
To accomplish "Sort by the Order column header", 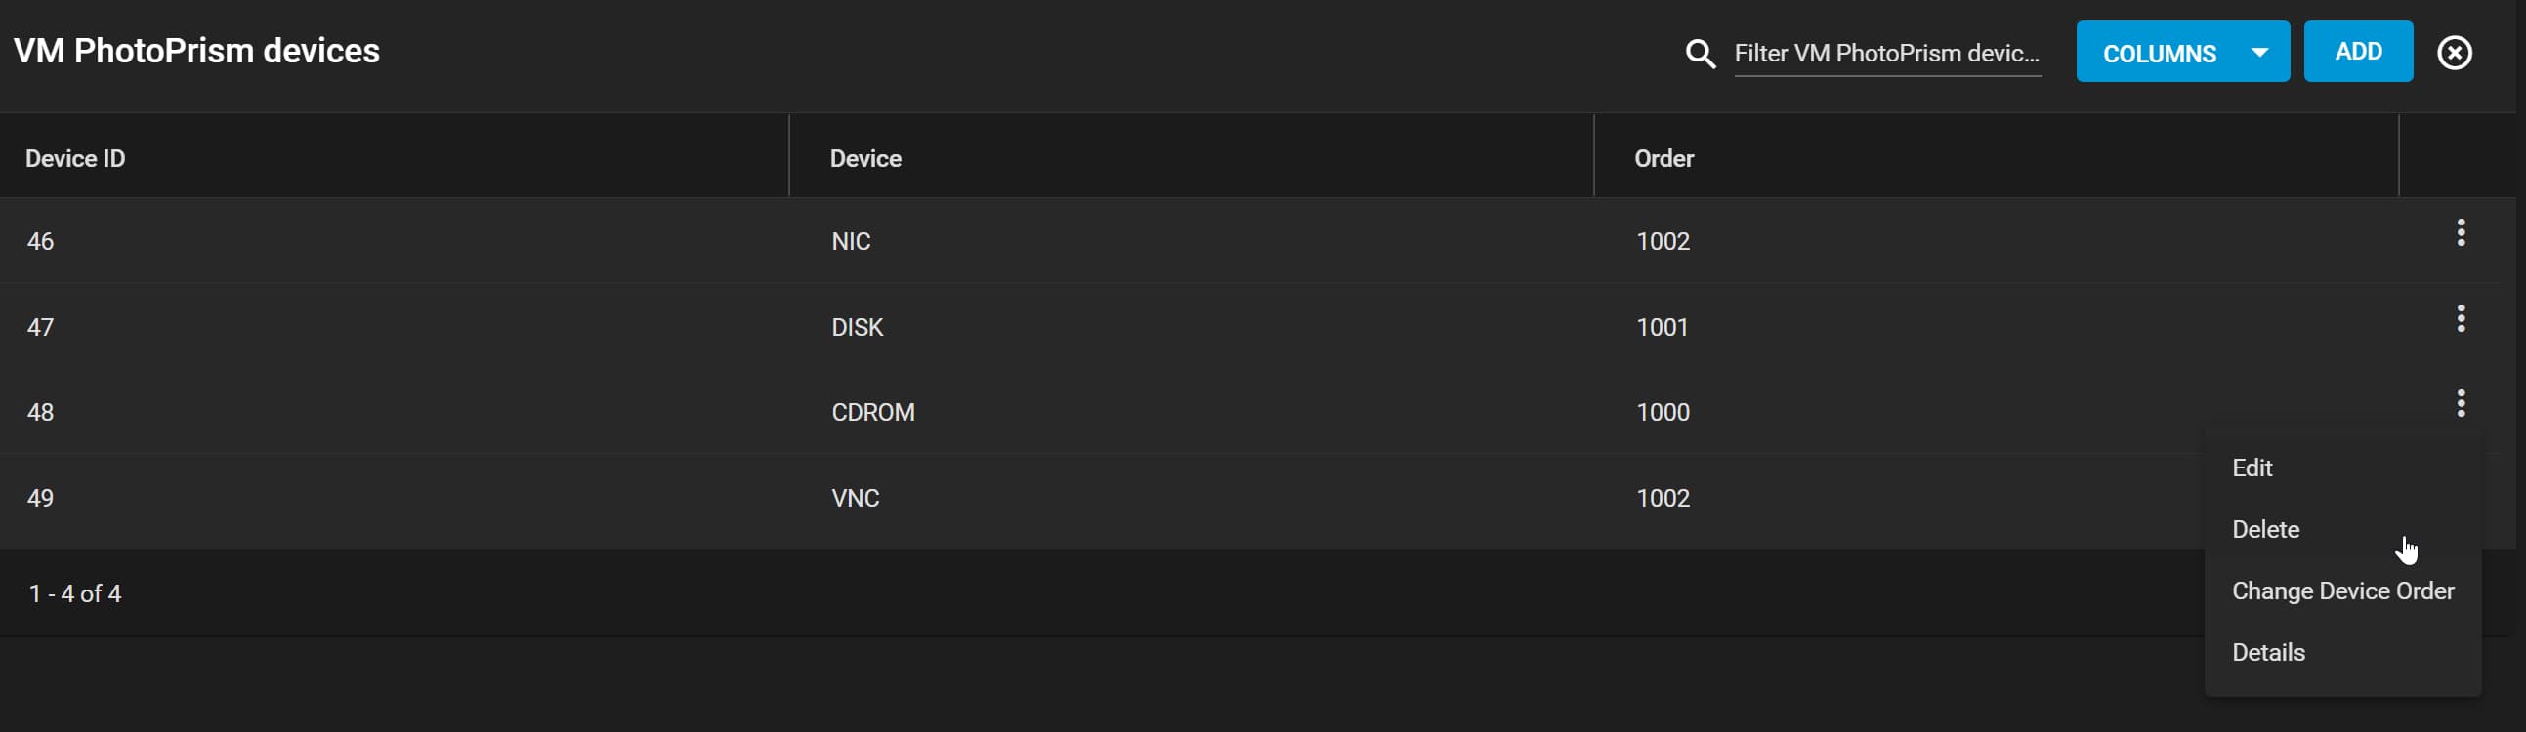I will [1663, 159].
